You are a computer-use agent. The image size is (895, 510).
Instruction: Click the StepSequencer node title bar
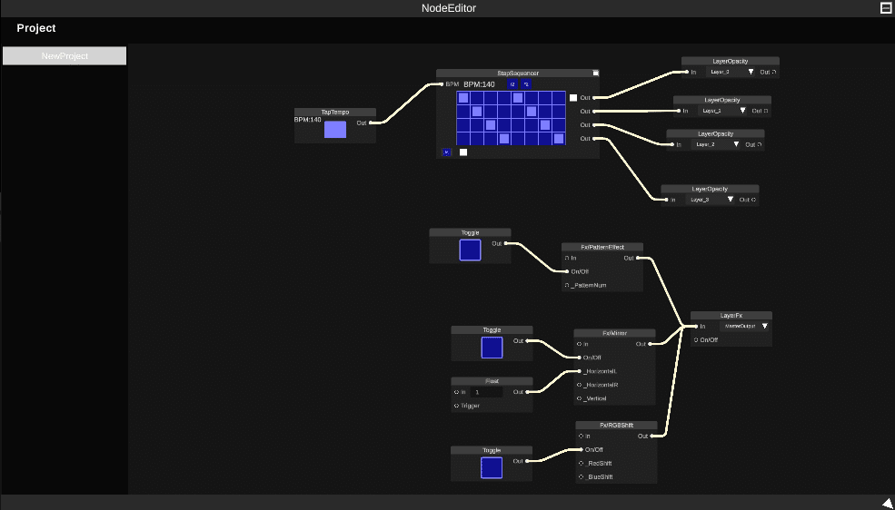[x=518, y=73]
